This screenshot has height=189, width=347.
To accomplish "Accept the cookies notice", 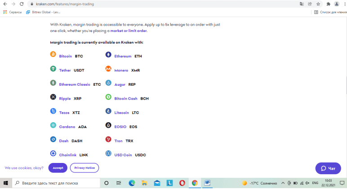I will tap(58, 168).
